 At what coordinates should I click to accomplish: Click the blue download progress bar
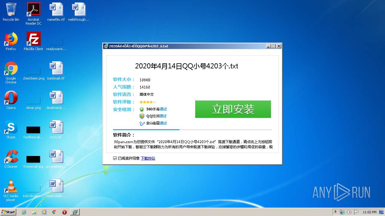(146, 130)
